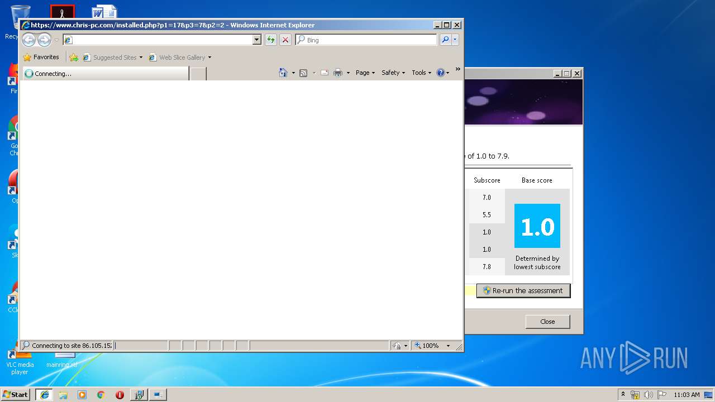
Task: Open search provider options dropdown arrow
Action: 455,40
